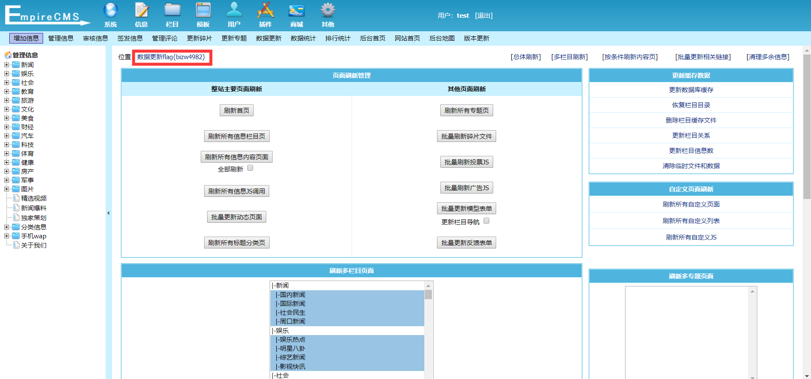Click the 独家策划 page icon in tree
This screenshot has height=379, width=811.
click(x=16, y=217)
